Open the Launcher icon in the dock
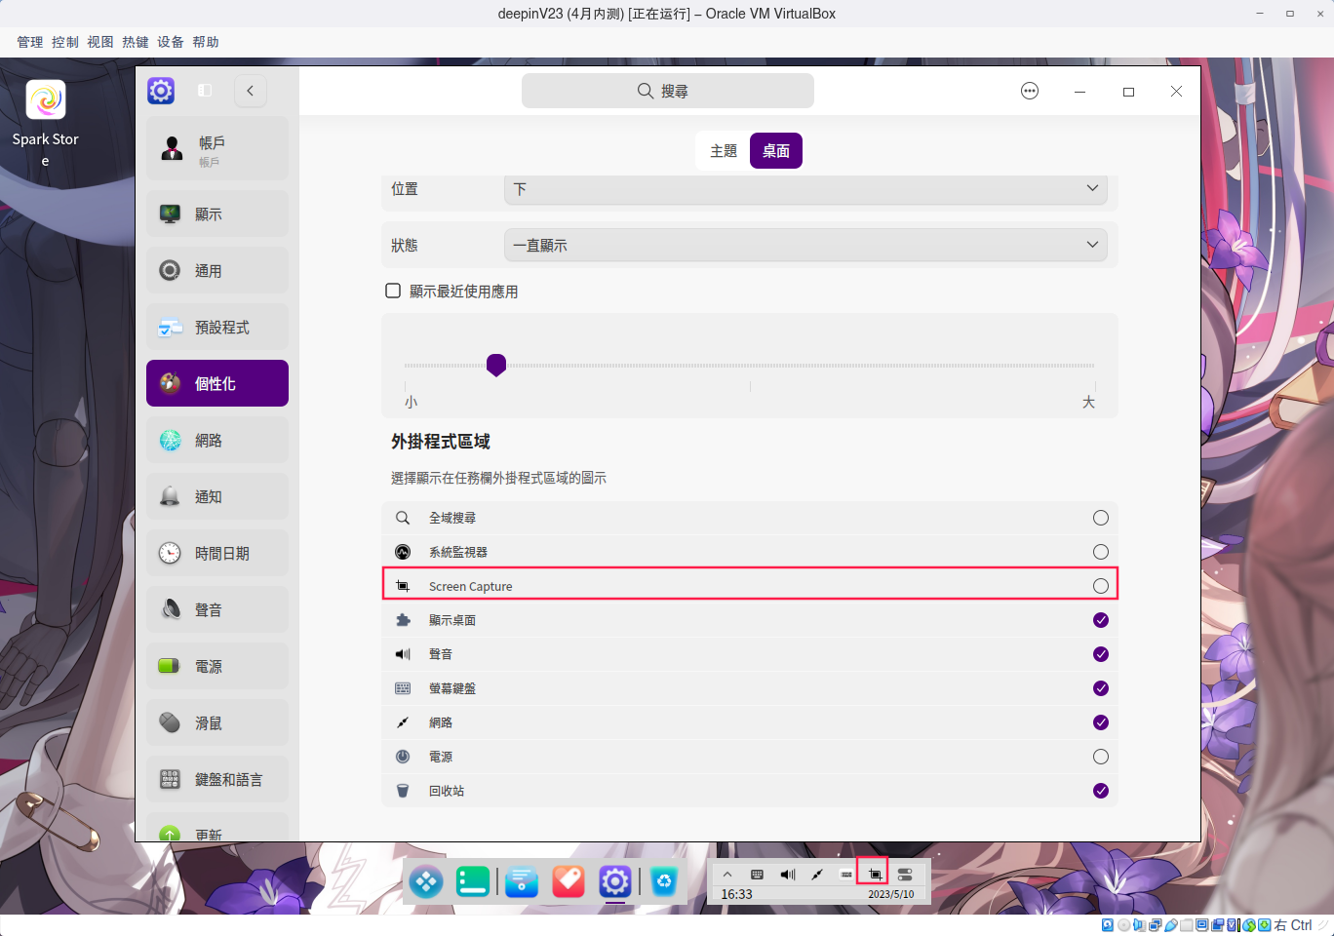The height and width of the screenshot is (936, 1334). tap(425, 881)
